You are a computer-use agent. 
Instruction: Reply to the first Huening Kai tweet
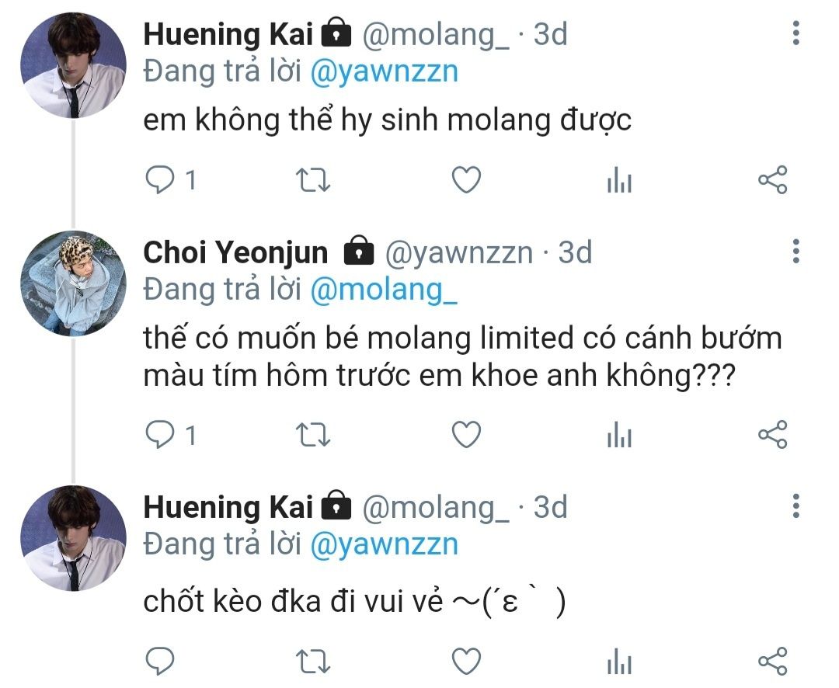(x=161, y=181)
